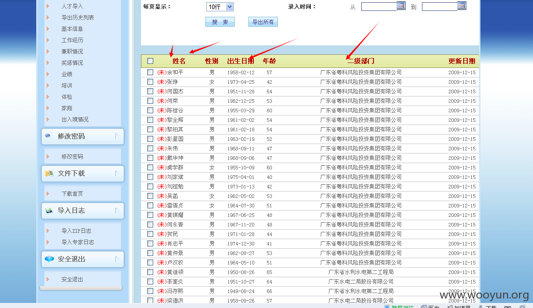Tick the checkbox for 陈桂谷
Screen dimensions: 533x308
point(150,111)
